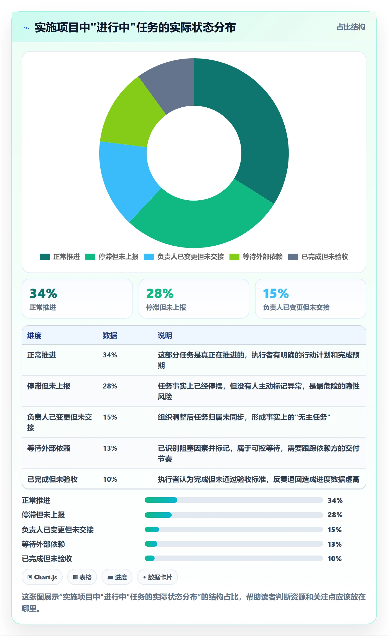The height and width of the screenshot is (636, 388).
Task: Open the 15% 负责人已变更但未交接 card
Action: click(x=311, y=299)
